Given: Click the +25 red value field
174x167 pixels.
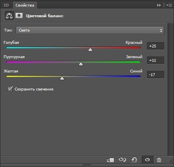Looking at the screenshot, I should (156, 46).
